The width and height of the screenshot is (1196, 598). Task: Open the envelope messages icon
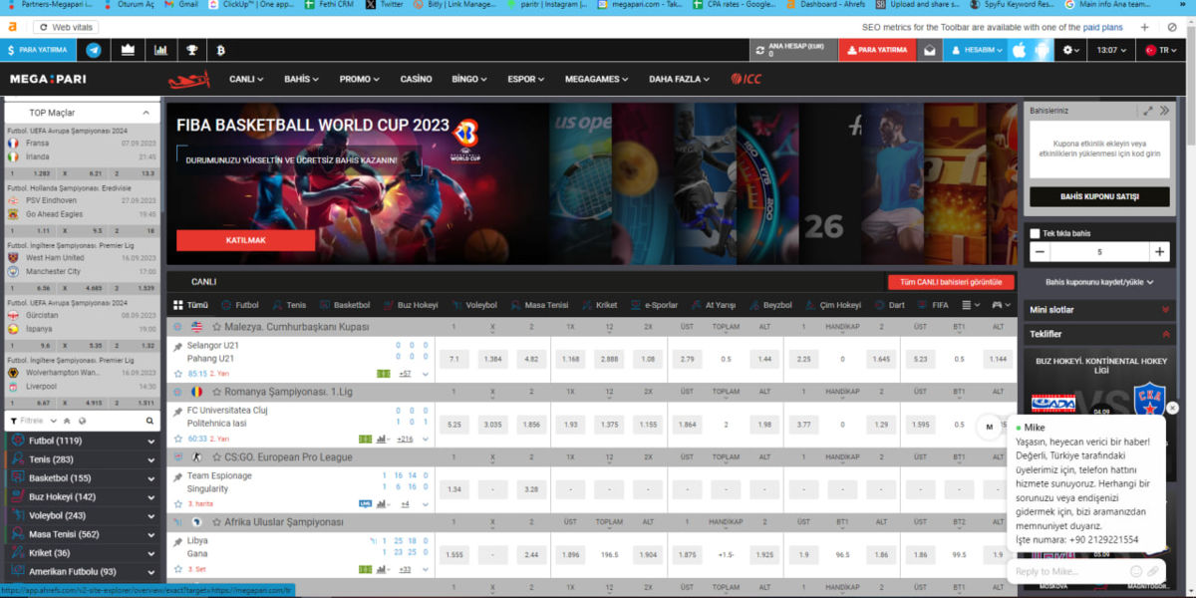click(930, 50)
